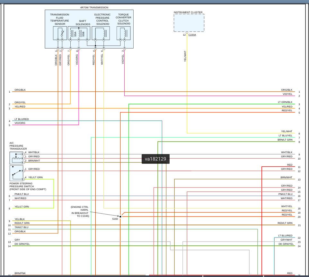Click the RED/LT GRN label at left pin 10

coord(22,223)
